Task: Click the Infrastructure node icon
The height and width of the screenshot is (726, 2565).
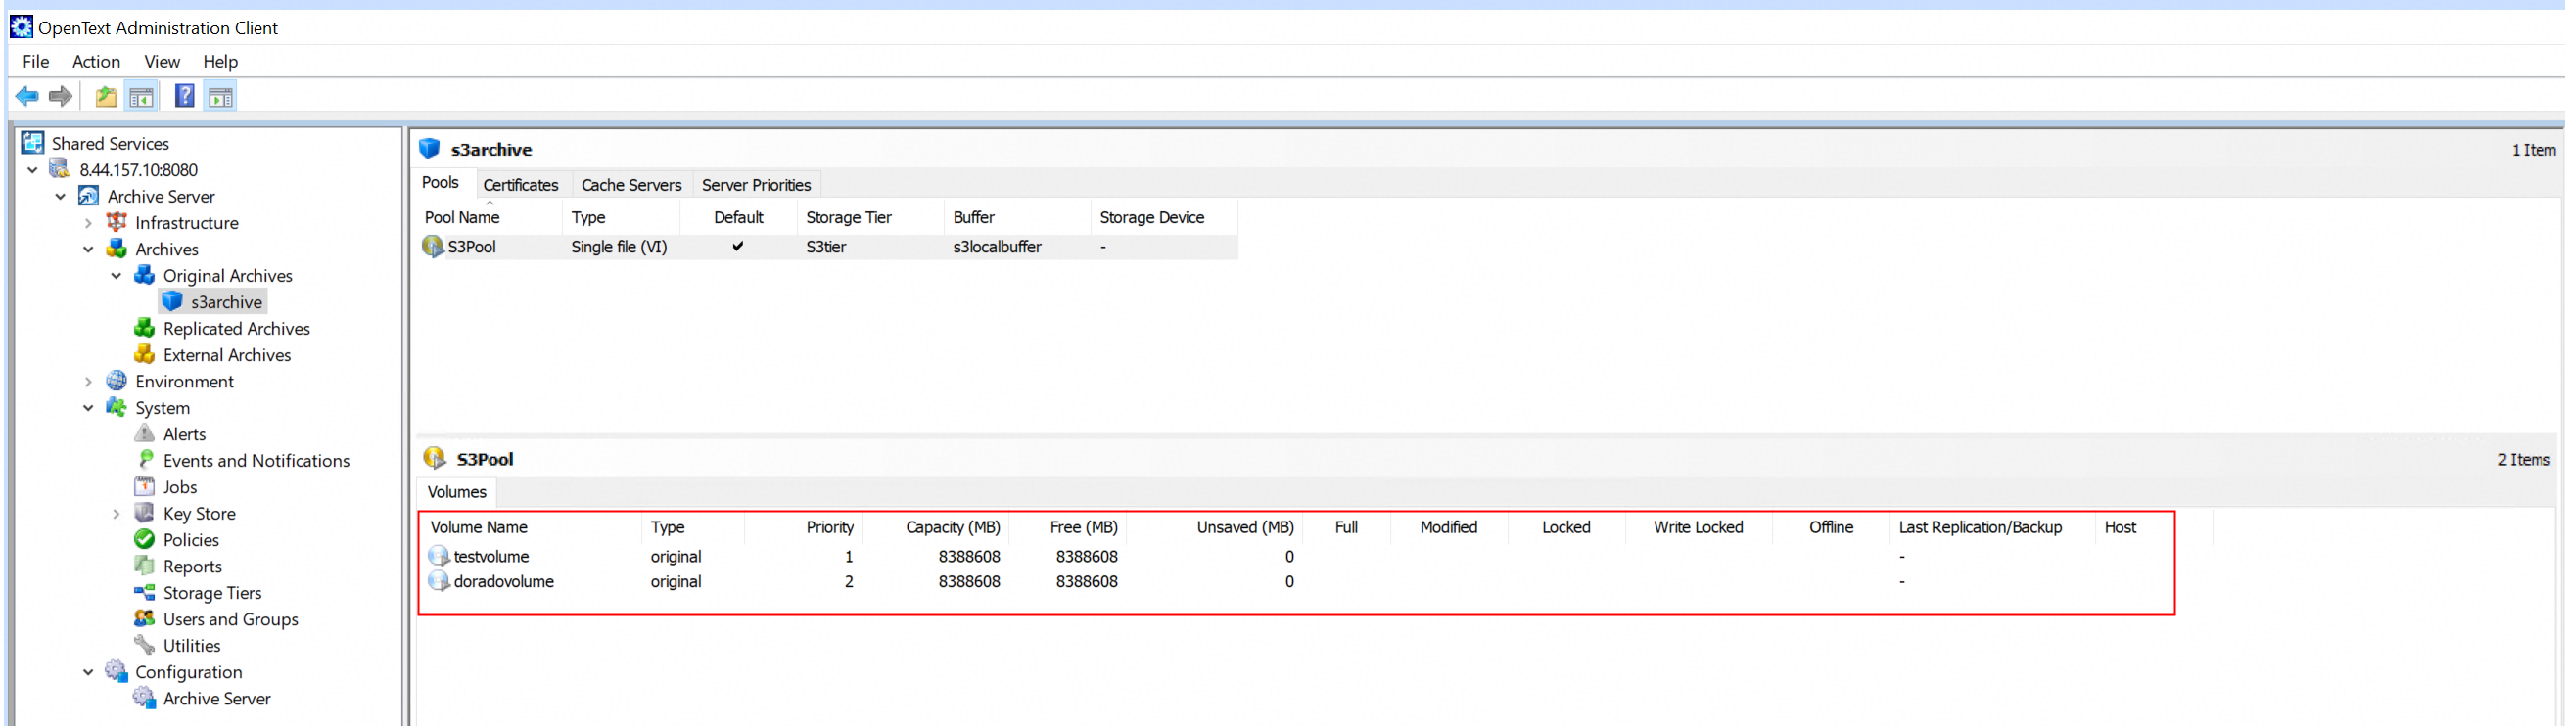Action: (x=117, y=222)
